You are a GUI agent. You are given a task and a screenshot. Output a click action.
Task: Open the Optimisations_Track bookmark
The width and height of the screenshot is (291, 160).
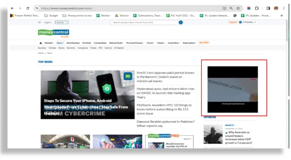pyautogui.click(x=148, y=15)
